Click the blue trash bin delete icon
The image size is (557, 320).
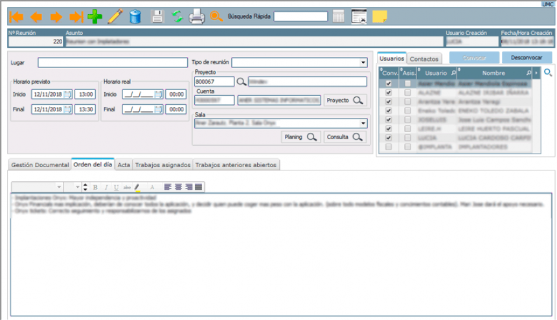click(135, 16)
